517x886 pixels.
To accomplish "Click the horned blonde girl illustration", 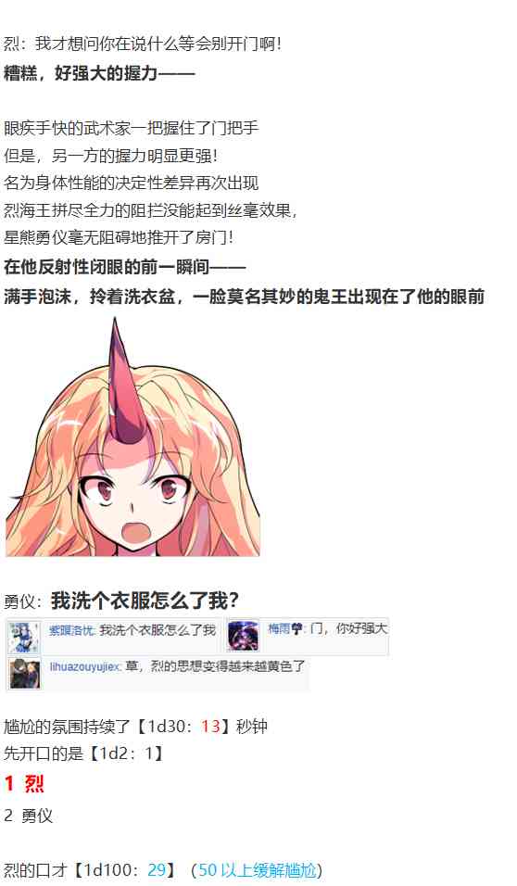I will tap(132, 437).
